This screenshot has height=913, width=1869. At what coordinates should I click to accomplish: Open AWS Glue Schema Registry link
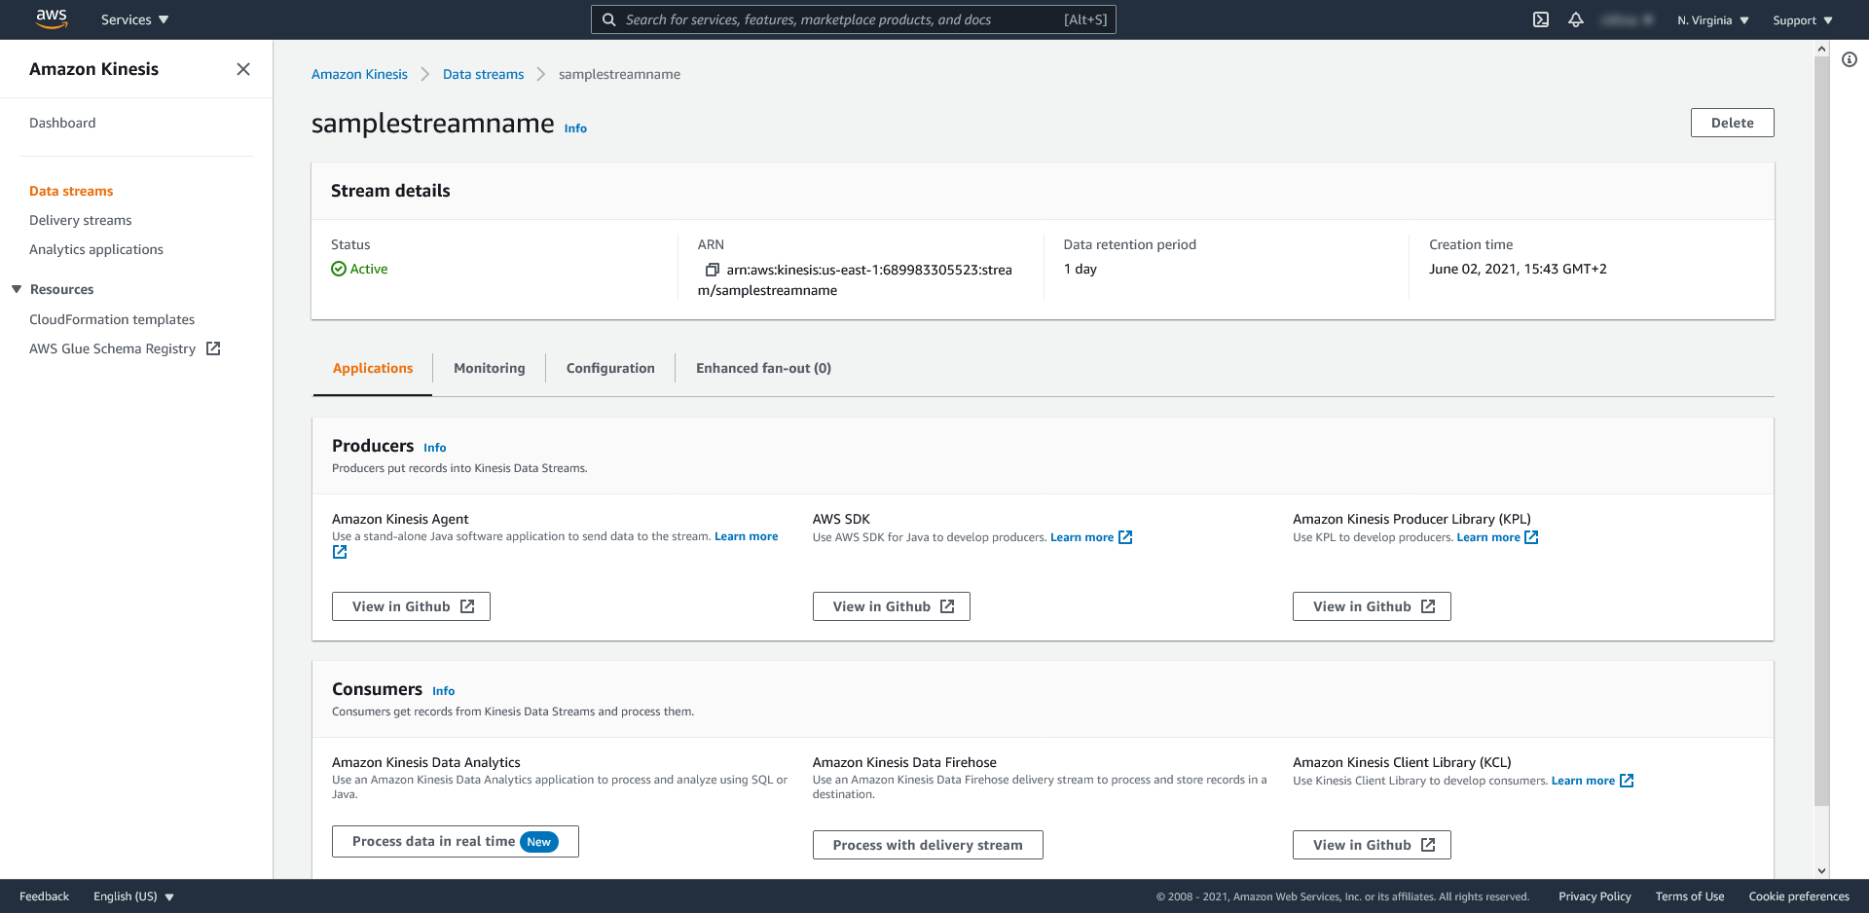113,348
